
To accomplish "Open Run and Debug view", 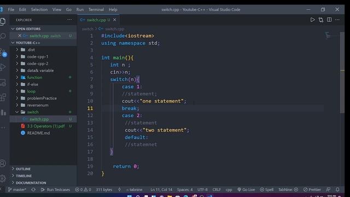I will [3, 67].
